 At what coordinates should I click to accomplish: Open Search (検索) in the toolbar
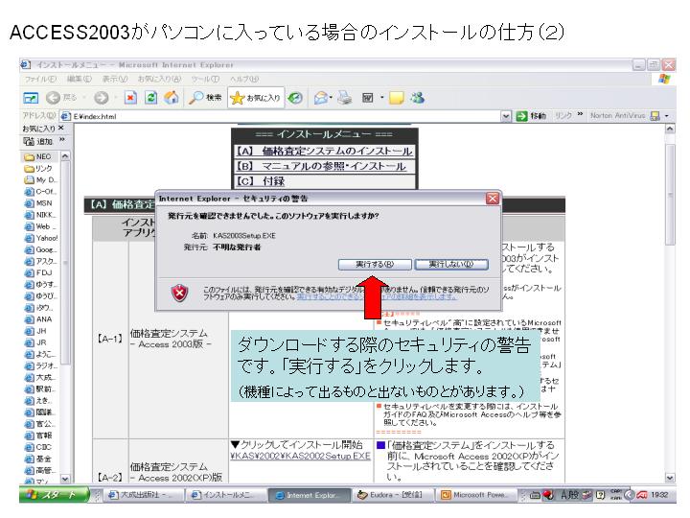pos(205,98)
